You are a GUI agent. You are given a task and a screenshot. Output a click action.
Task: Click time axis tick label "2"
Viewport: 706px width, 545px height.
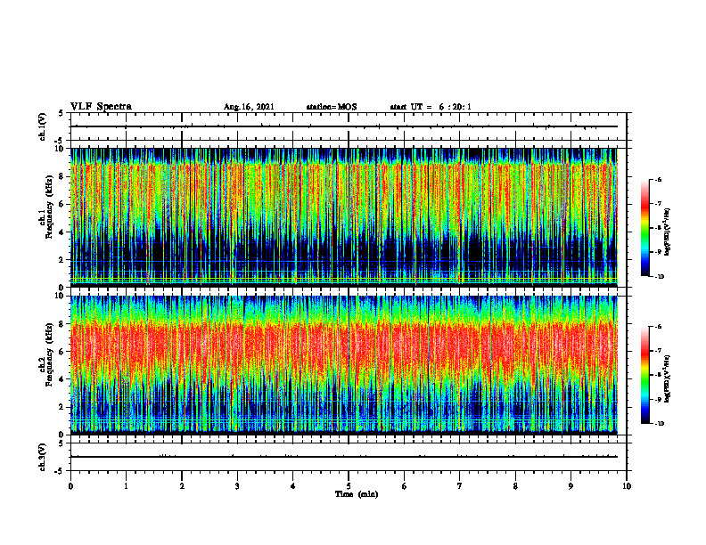coord(182,486)
